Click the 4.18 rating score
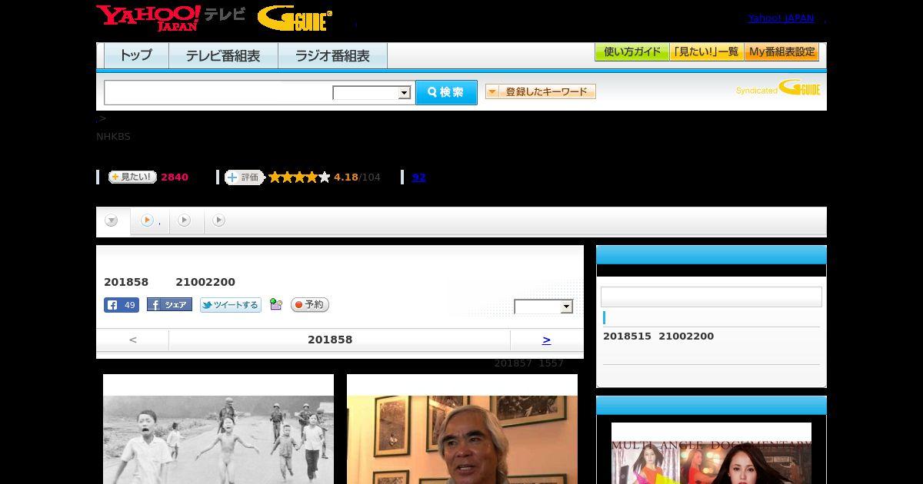 [x=346, y=177]
